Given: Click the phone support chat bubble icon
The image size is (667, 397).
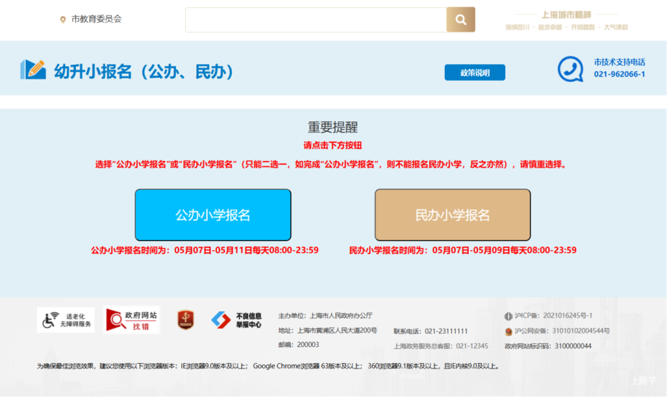Looking at the screenshot, I should click(x=570, y=69).
